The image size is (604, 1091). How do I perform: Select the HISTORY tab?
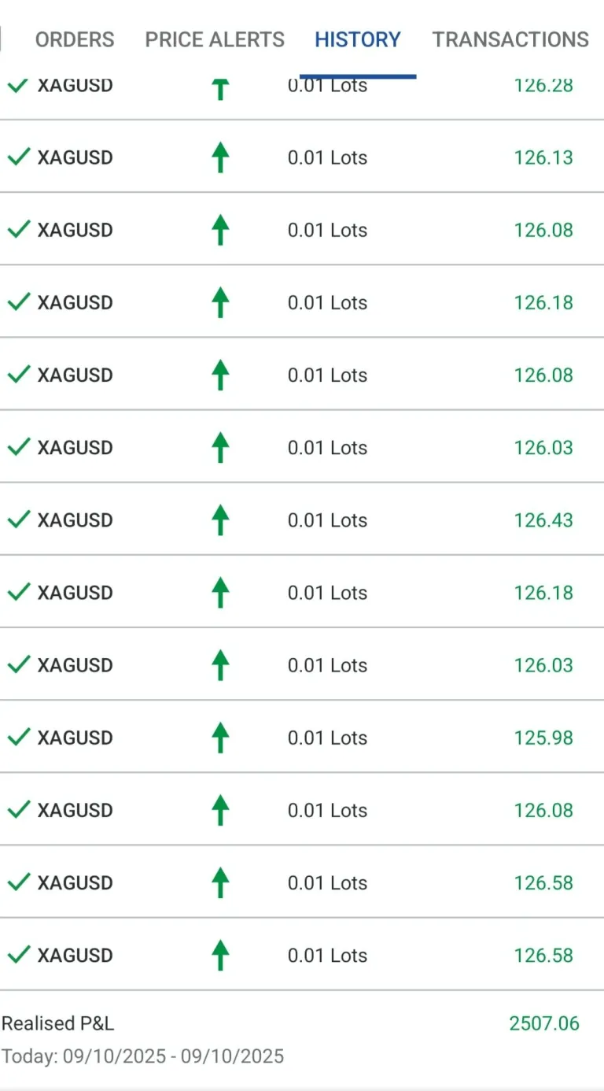pyautogui.click(x=358, y=39)
